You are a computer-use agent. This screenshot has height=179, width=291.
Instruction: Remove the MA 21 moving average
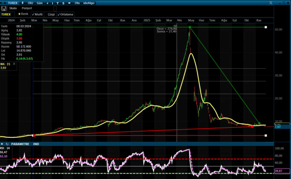tap(14, 64)
